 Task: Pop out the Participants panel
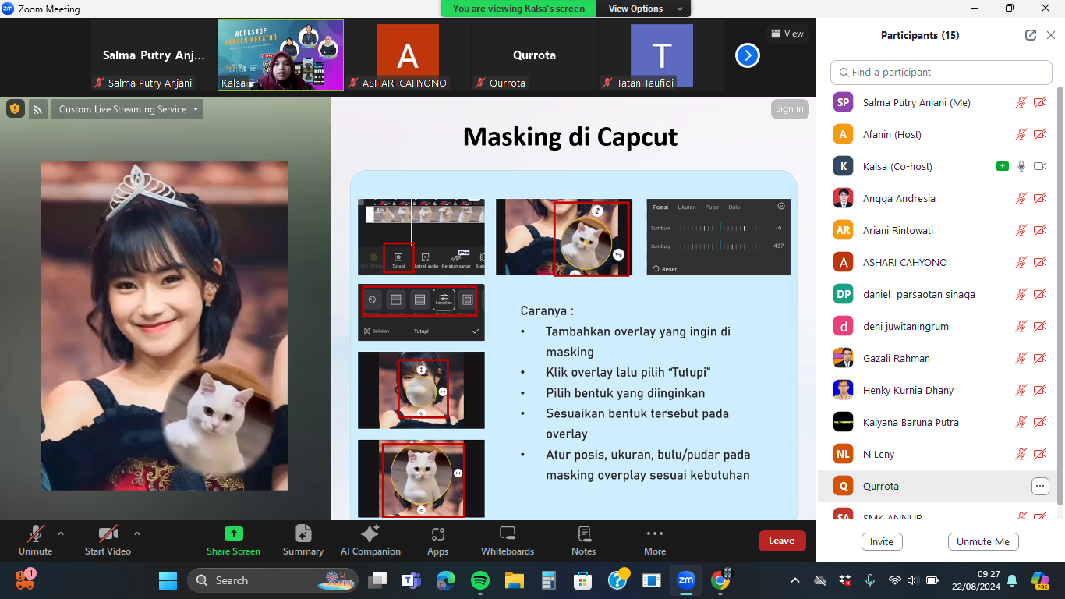click(x=1031, y=35)
